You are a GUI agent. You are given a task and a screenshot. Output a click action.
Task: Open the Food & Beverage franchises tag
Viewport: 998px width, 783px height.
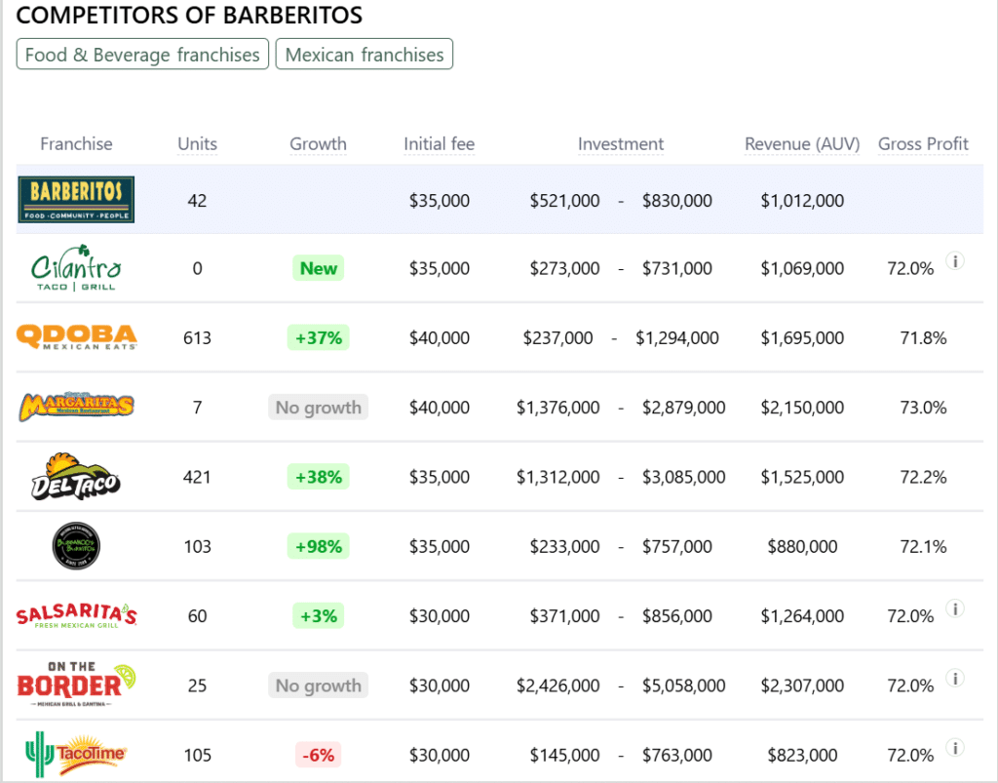point(142,54)
